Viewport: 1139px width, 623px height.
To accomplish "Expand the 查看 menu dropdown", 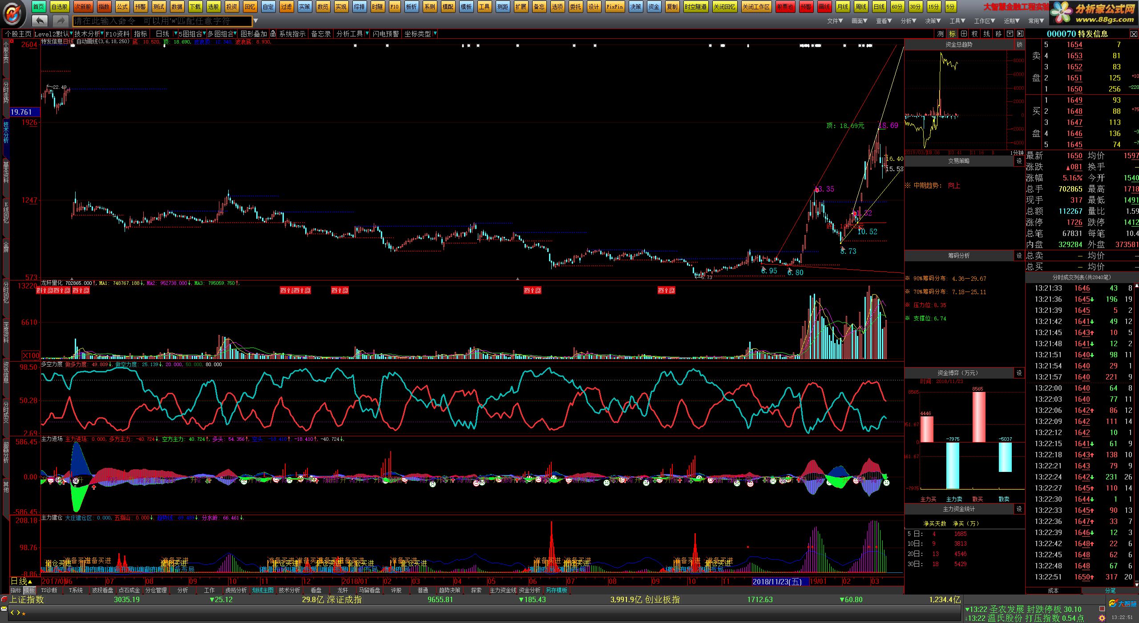I will pyautogui.click(x=884, y=21).
